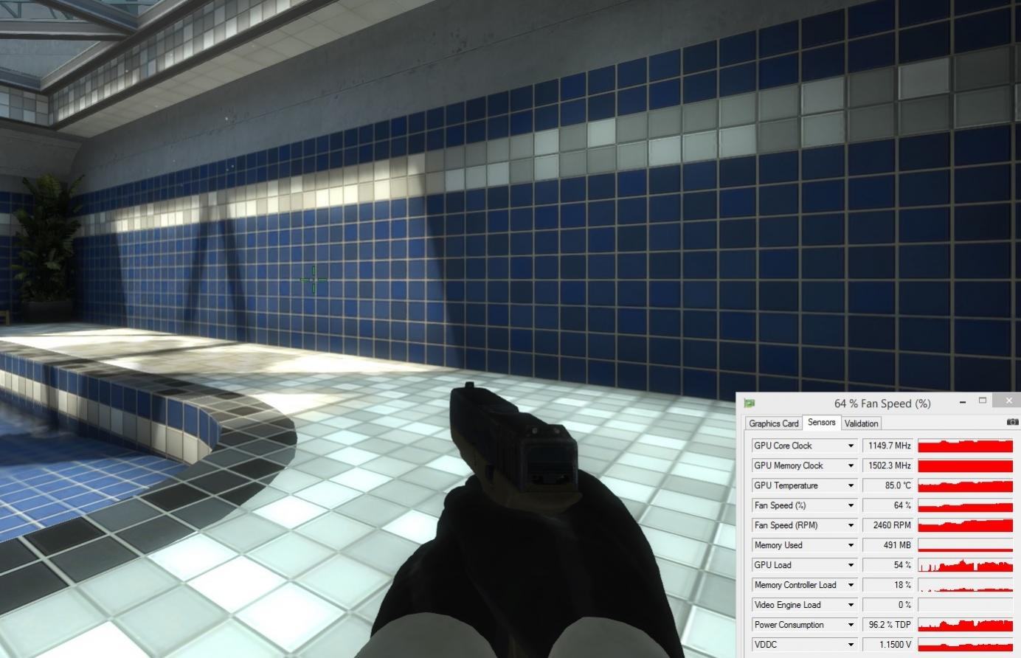Screen dimensions: 1021x658
Task: Click the GPU Temperature history graph
Action: [965, 485]
